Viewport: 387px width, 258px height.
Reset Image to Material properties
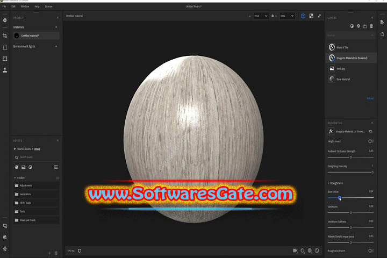[x=370, y=132]
